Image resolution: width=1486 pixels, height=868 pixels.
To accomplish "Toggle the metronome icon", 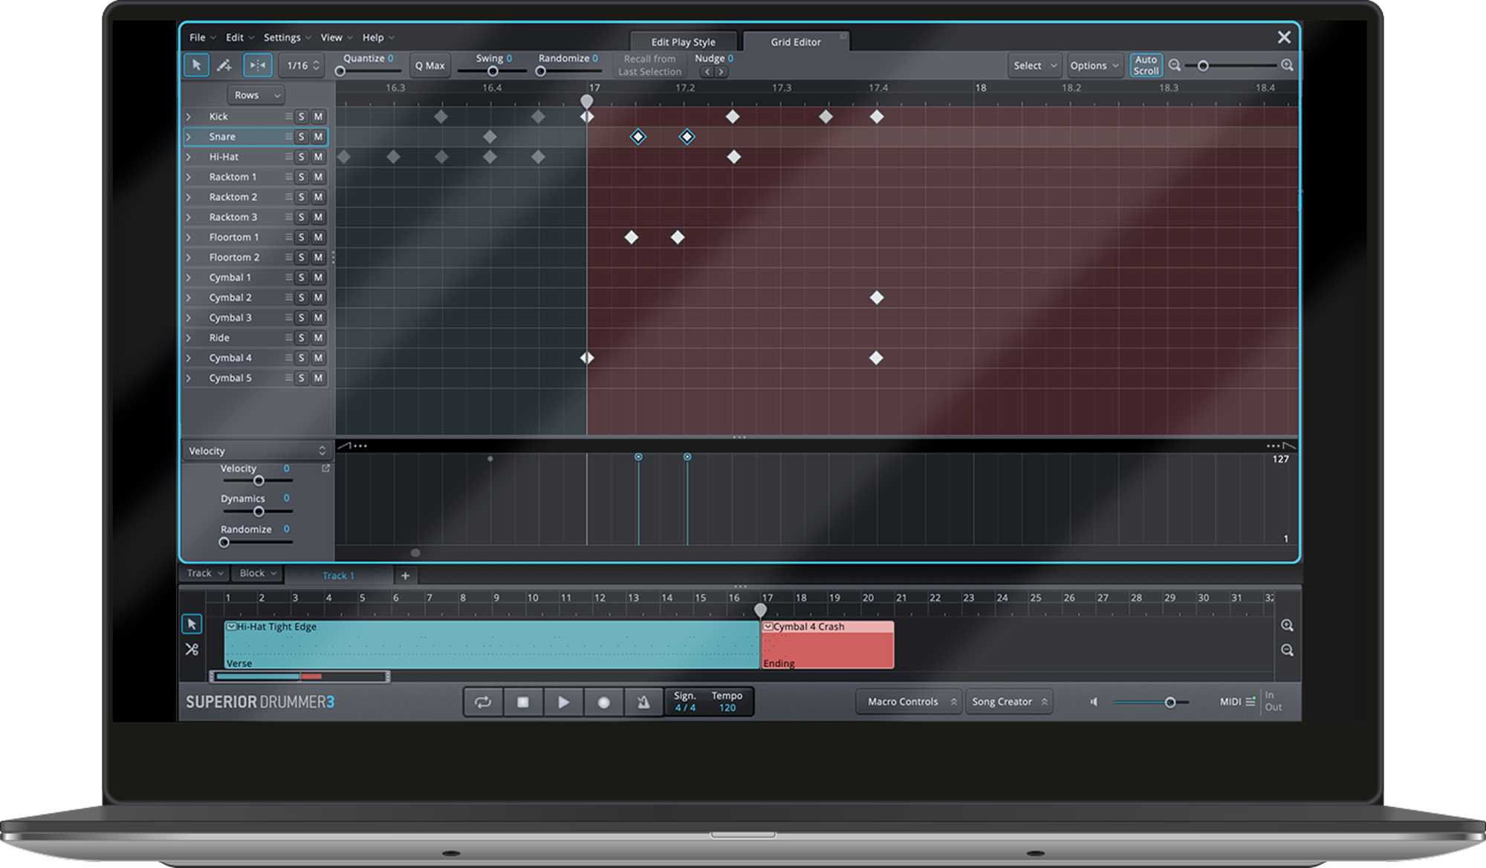I will pyautogui.click(x=643, y=702).
